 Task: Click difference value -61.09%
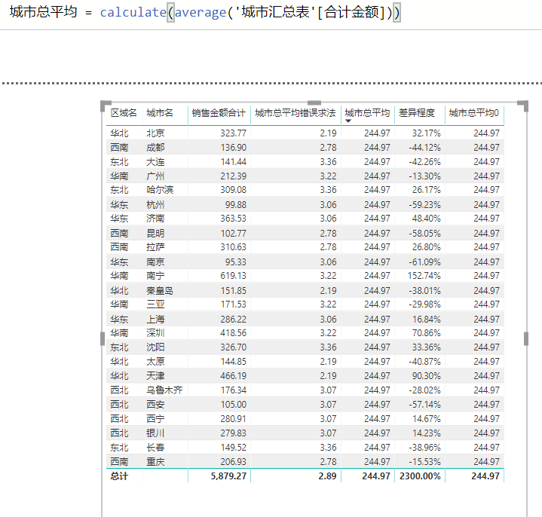(425, 262)
